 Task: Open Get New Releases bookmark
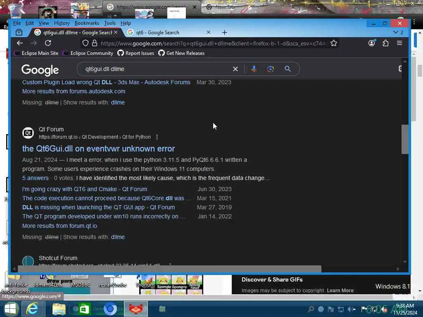point(182,53)
